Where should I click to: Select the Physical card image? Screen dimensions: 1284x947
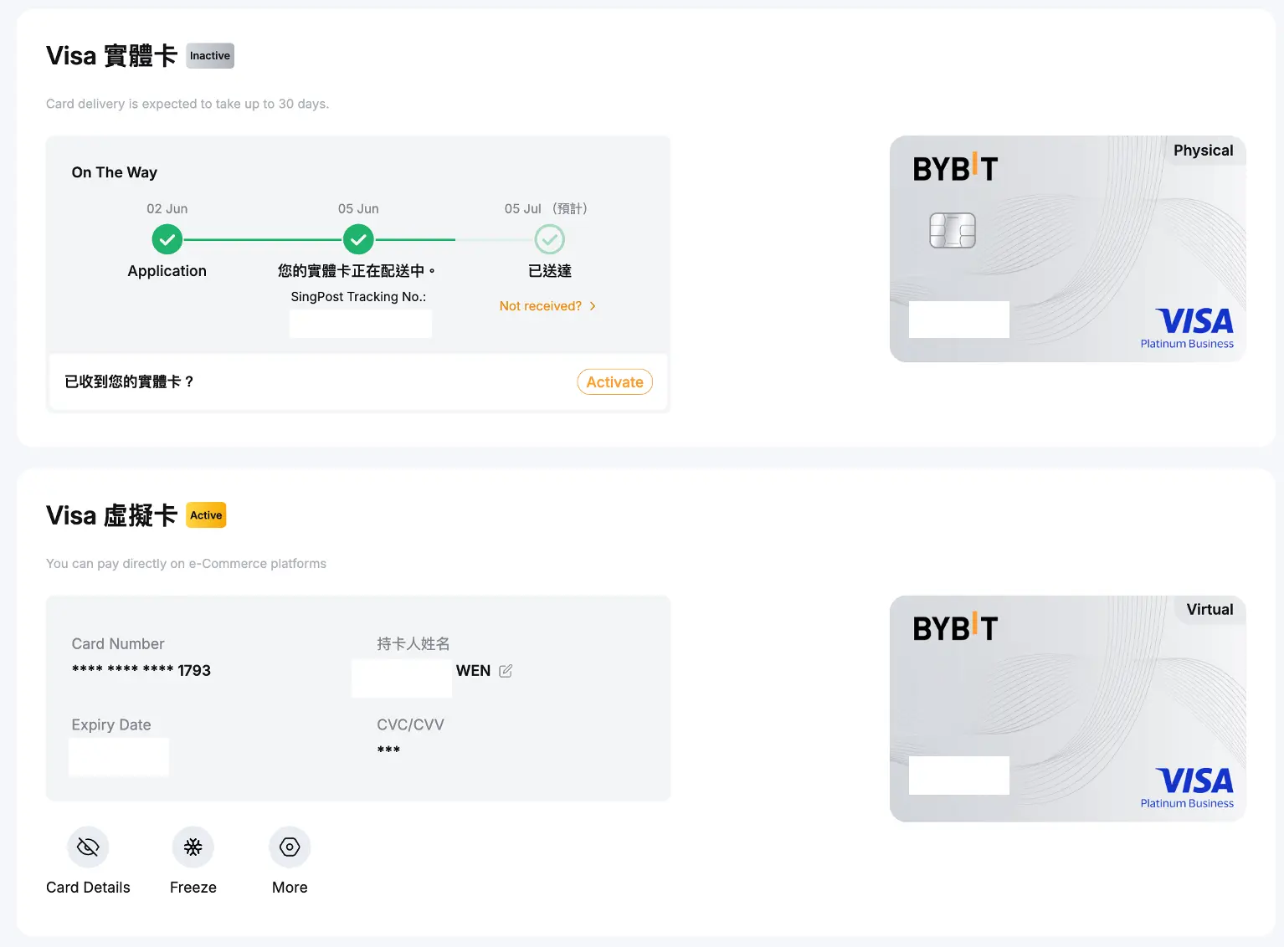pos(1068,249)
